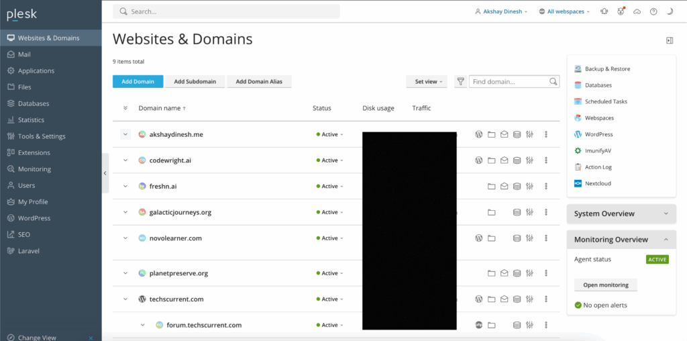
Task: Open mail icon for planetpreserve.org row
Action: coord(505,273)
